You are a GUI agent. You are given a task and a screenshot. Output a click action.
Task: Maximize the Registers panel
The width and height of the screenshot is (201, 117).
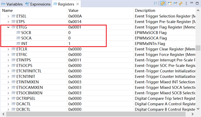point(197,3)
